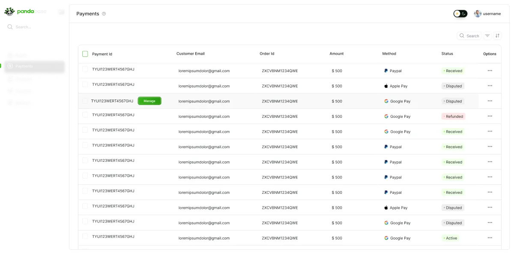
Task: Open three-dot options for the Google Pay Received row
Action: pos(490,131)
